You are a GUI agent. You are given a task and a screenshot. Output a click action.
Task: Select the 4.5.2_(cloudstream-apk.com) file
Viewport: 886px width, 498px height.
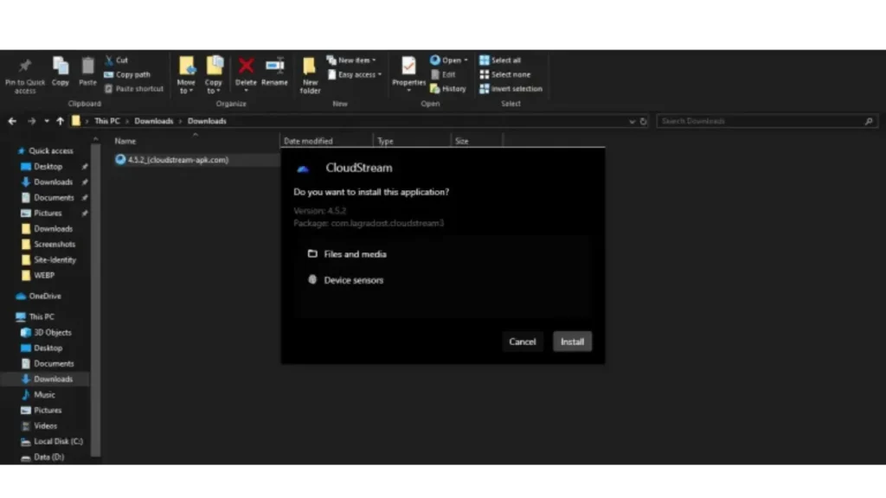click(x=172, y=160)
